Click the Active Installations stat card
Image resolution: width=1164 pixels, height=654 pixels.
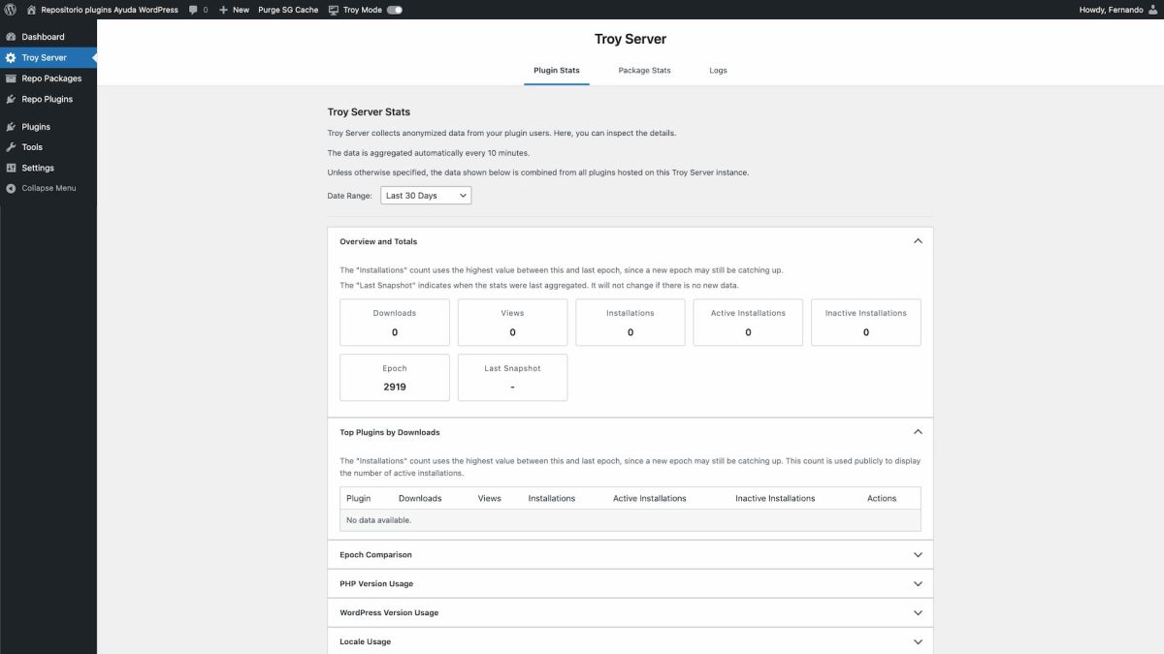point(748,323)
